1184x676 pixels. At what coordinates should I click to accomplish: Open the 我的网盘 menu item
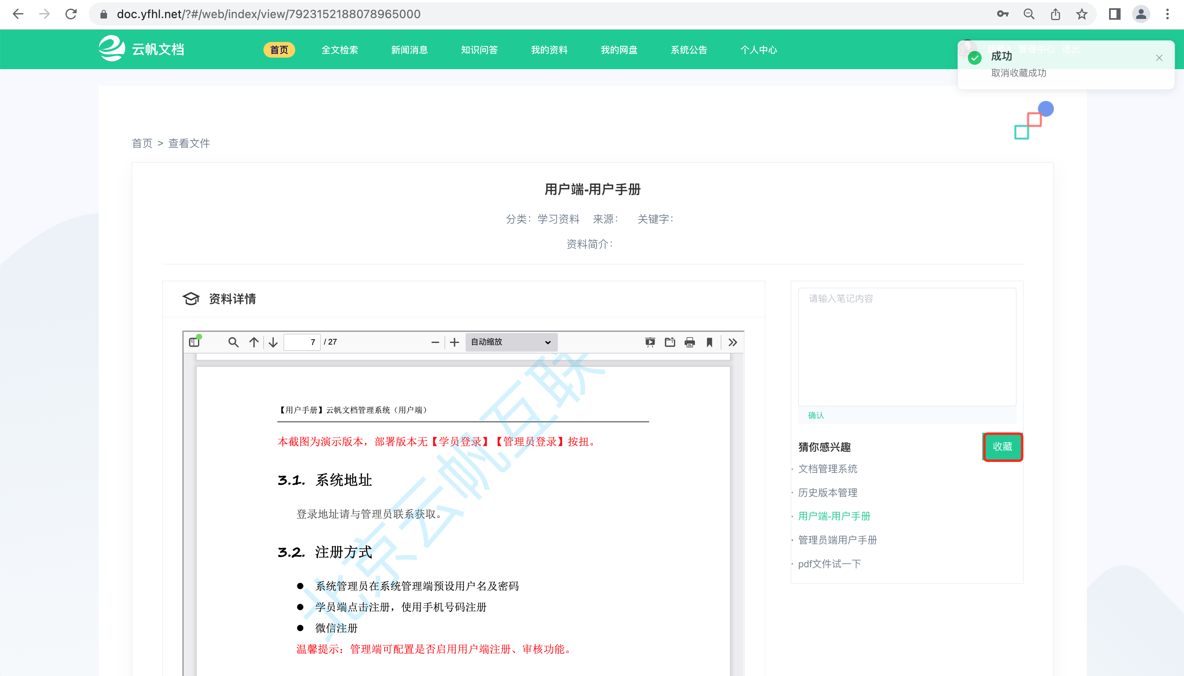[619, 50]
